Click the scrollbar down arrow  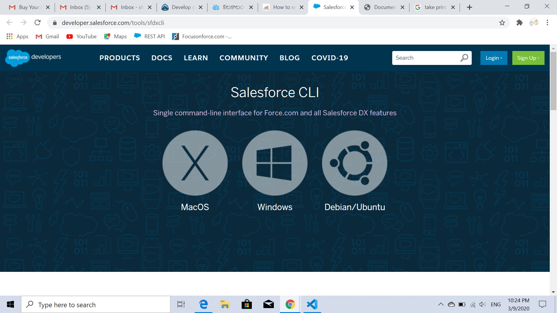[553, 292]
